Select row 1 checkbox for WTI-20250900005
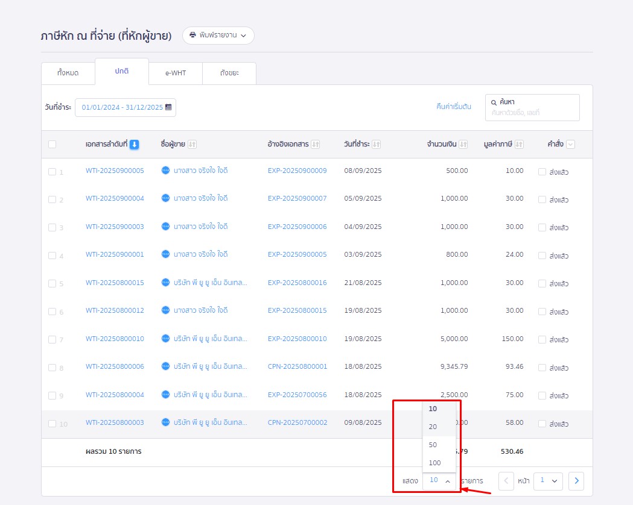Screen dimensions: 633x505 click(x=52, y=172)
